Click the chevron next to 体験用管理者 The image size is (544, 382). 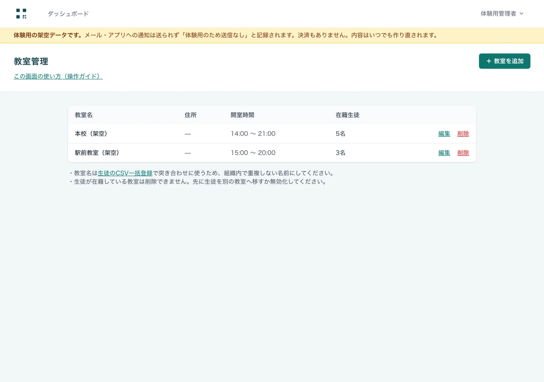pyautogui.click(x=521, y=14)
